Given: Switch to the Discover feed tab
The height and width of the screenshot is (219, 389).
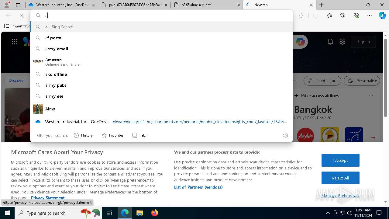Looking at the screenshot, I should coord(17,81).
